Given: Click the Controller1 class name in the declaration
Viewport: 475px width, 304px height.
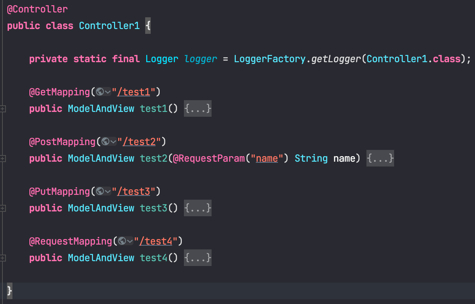Looking at the screenshot, I should 109,26.
